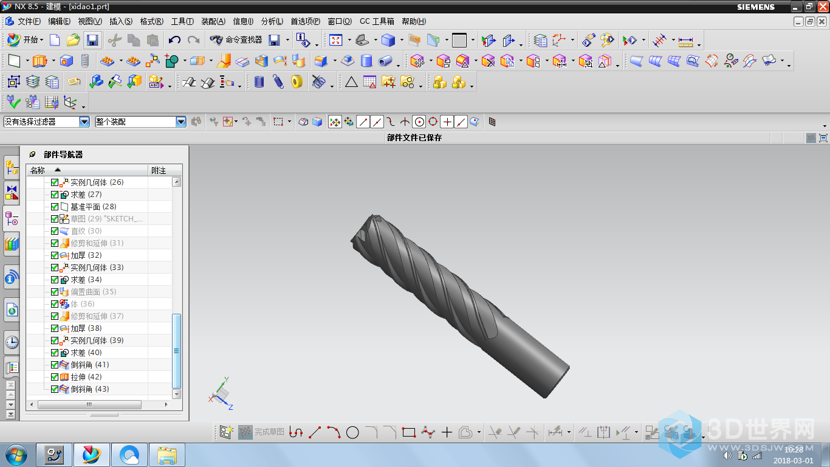Image resolution: width=830 pixels, height=467 pixels.
Task: Uncheck the 求差 (27) feature checkbox
Action: pyautogui.click(x=55, y=195)
